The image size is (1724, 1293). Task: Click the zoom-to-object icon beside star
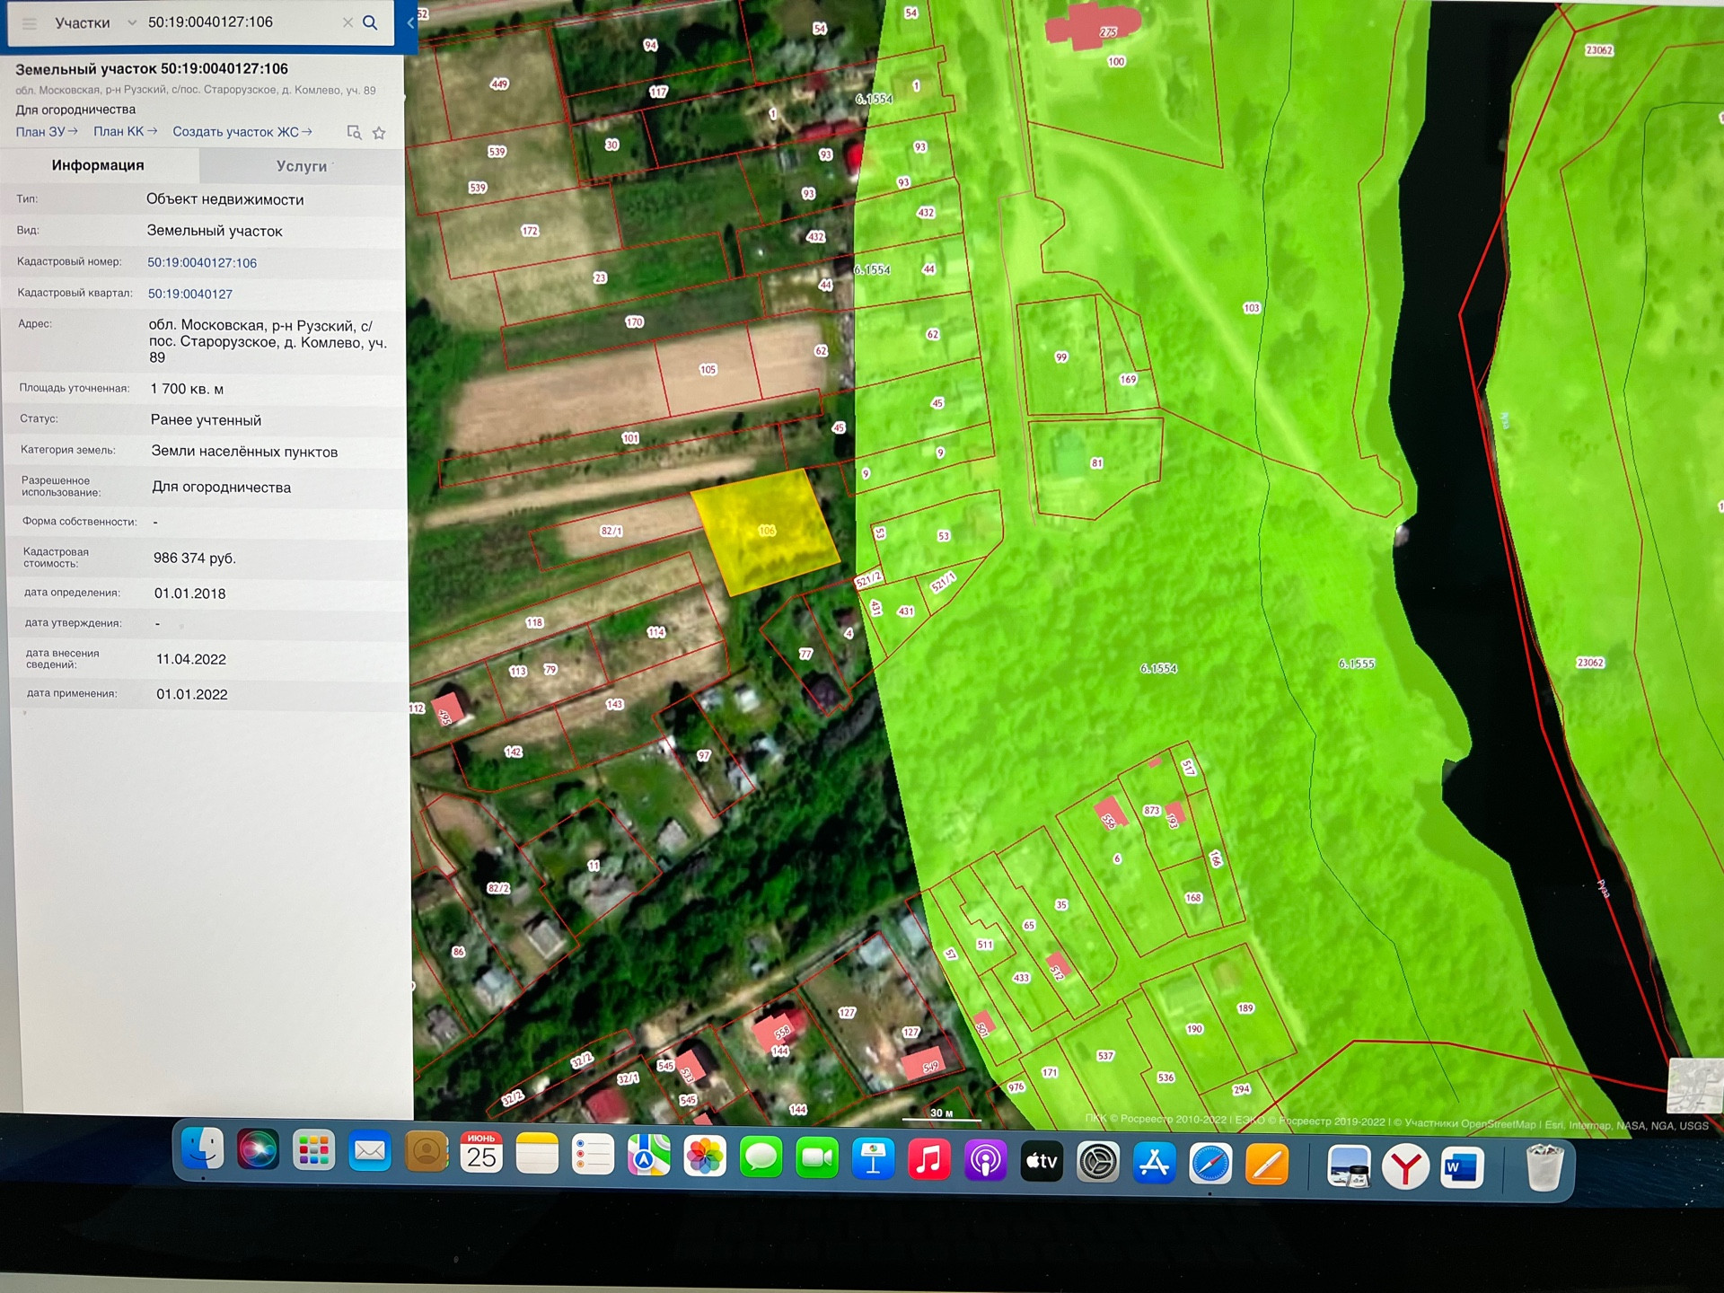point(354,133)
